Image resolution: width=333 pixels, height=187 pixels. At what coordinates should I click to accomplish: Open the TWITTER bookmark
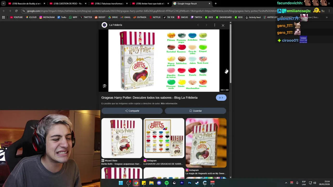tap(86, 17)
